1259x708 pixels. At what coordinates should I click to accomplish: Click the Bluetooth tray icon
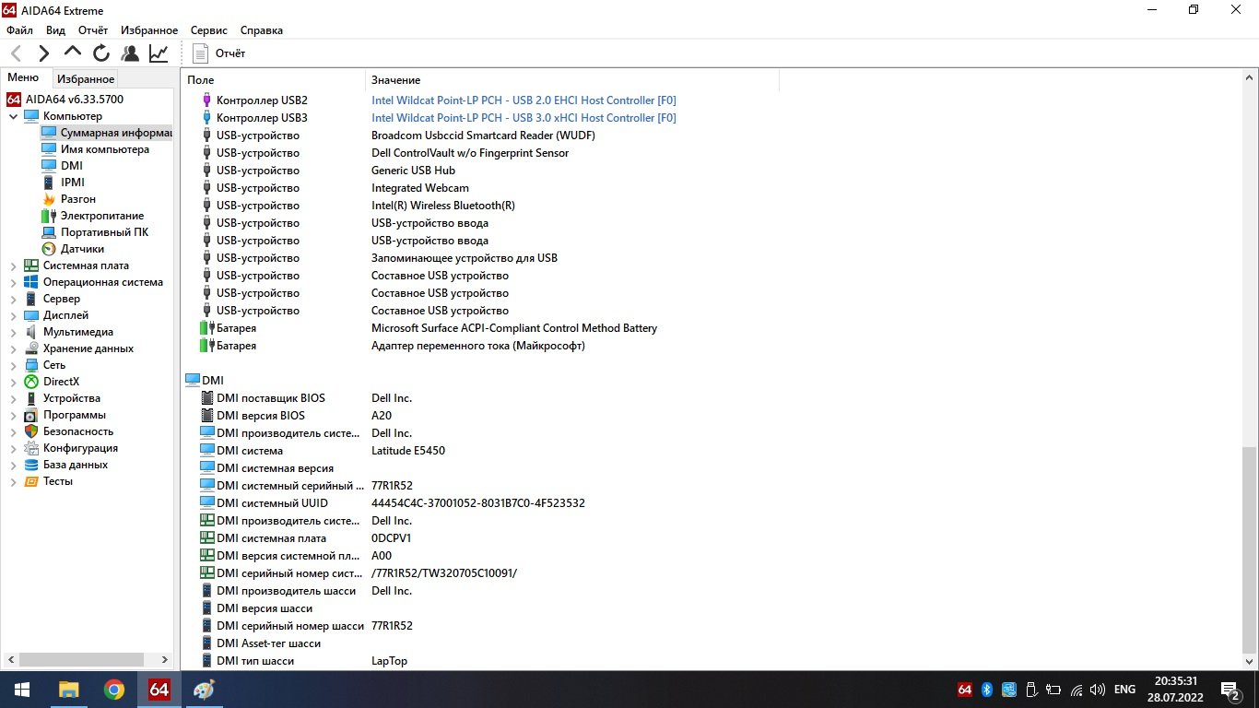click(x=986, y=690)
